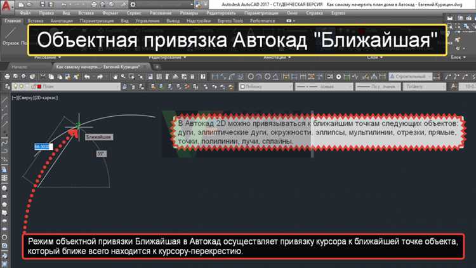Activate the Pan hand tool

coord(115,77)
